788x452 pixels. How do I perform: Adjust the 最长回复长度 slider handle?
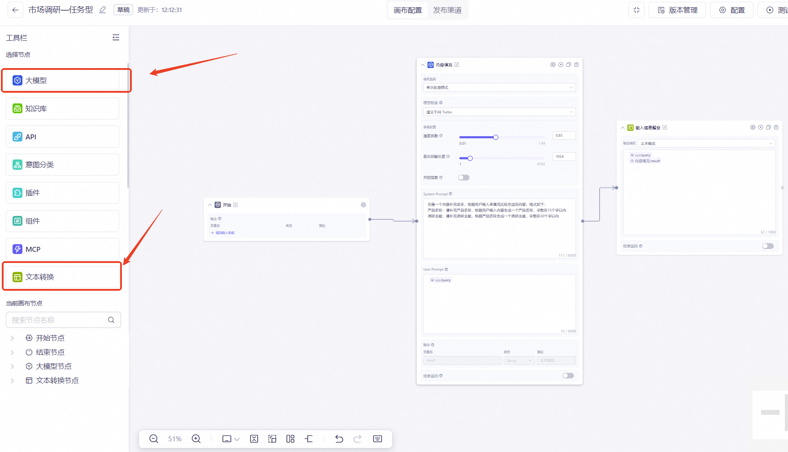470,158
